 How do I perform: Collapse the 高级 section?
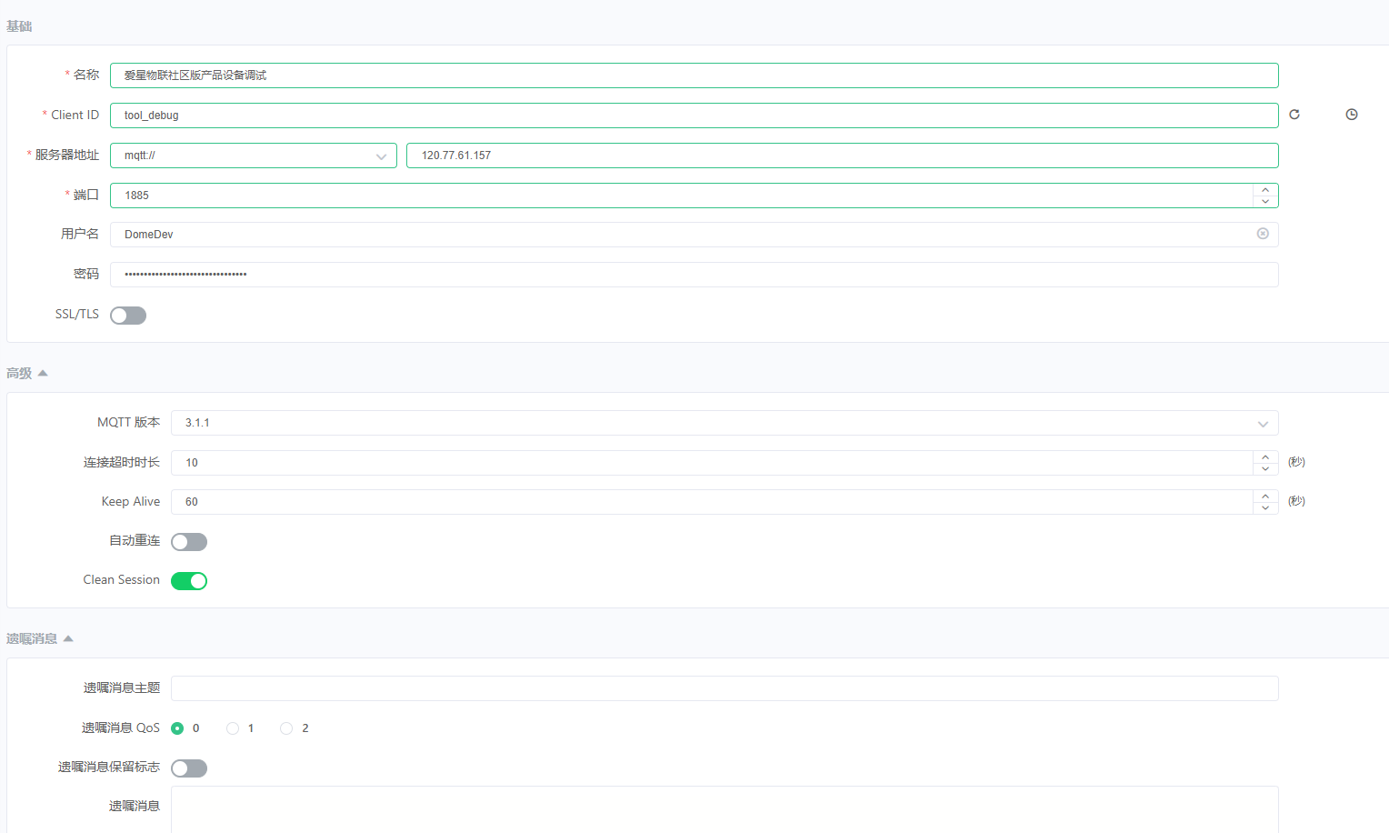point(27,373)
